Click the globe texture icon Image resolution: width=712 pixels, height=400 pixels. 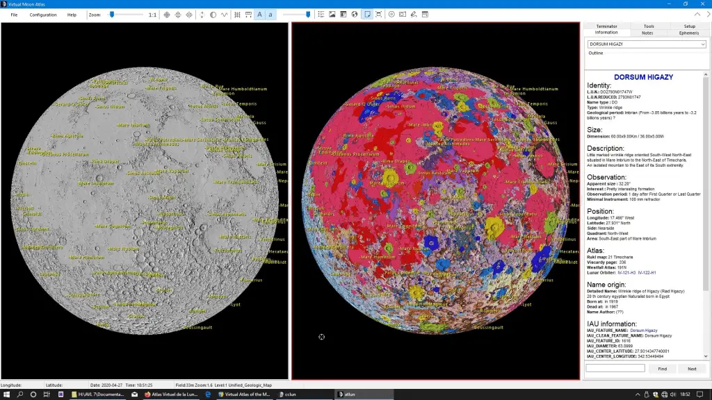[x=355, y=15]
